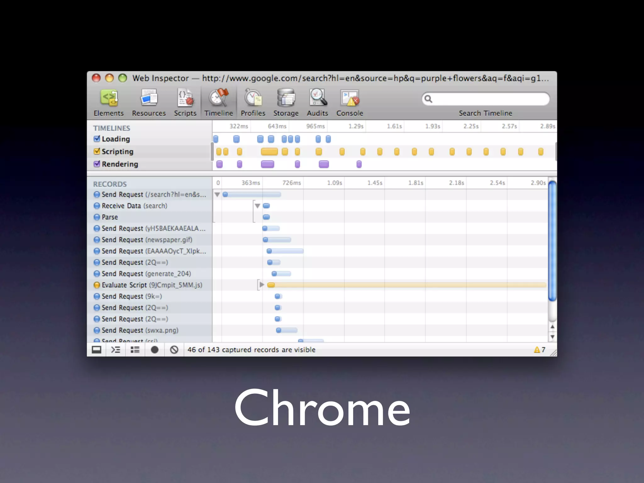Image resolution: width=644 pixels, height=483 pixels.
Task: Select the Parse record
Action: tap(150, 217)
